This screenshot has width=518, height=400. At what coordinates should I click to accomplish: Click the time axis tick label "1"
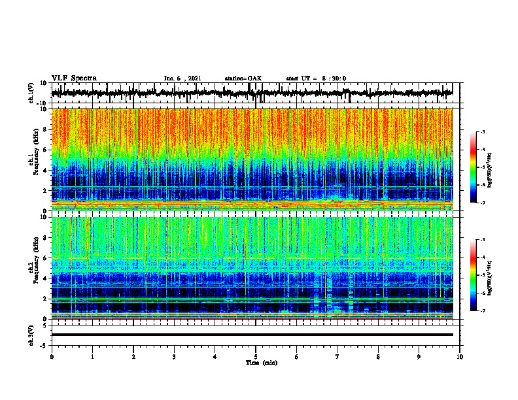(92, 357)
